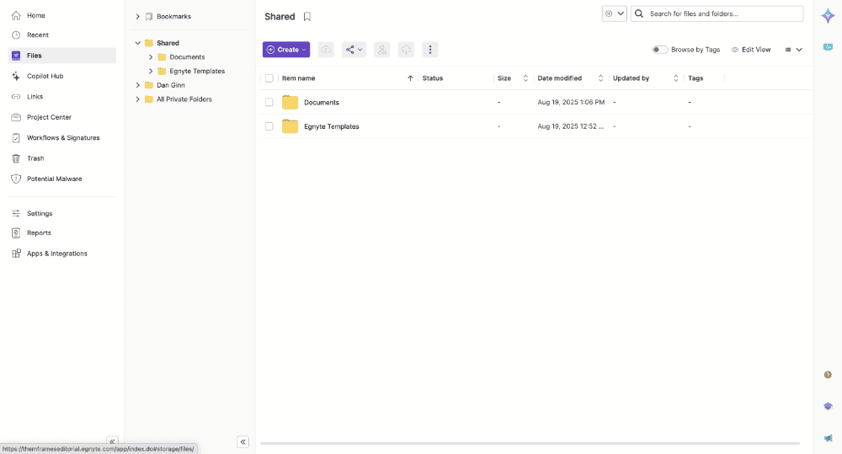
Task: Bookmark the Shared folder
Action: click(307, 17)
